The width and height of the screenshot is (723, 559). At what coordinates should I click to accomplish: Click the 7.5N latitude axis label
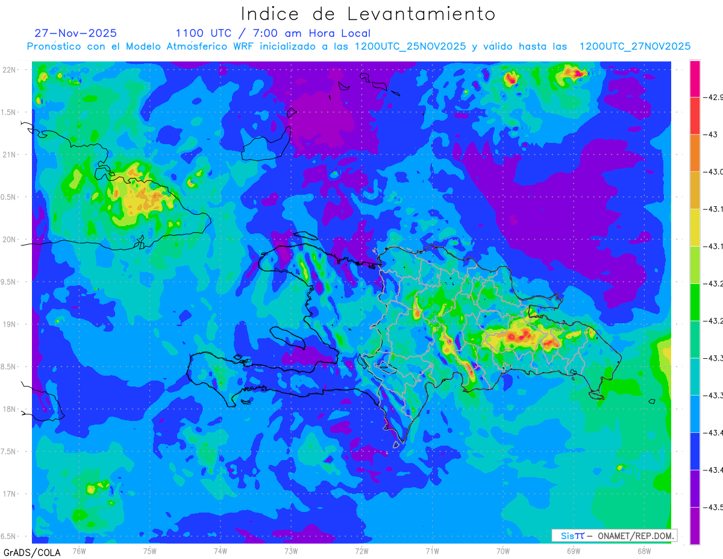pos(9,451)
